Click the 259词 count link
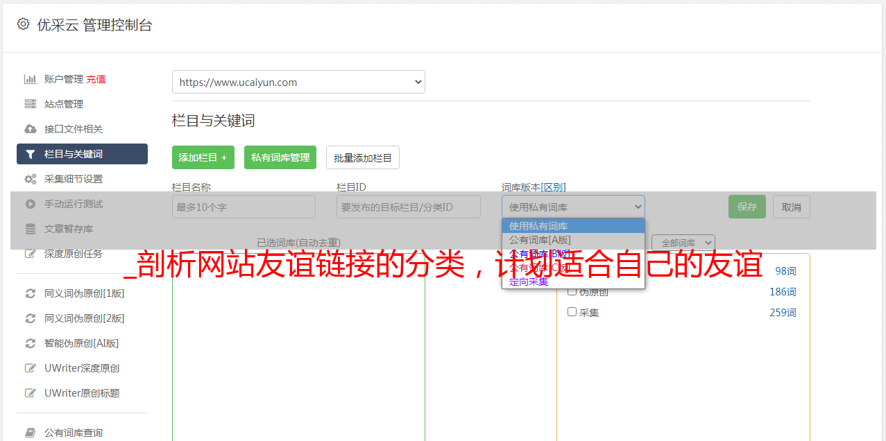This screenshot has height=441, width=886. (783, 313)
